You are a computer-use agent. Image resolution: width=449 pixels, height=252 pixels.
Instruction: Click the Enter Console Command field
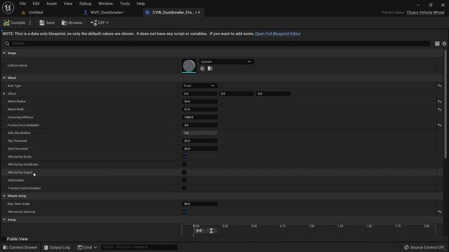139,247
